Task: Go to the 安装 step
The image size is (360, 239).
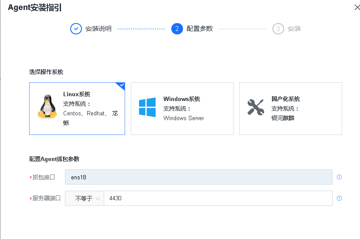Action: pyautogui.click(x=294, y=29)
